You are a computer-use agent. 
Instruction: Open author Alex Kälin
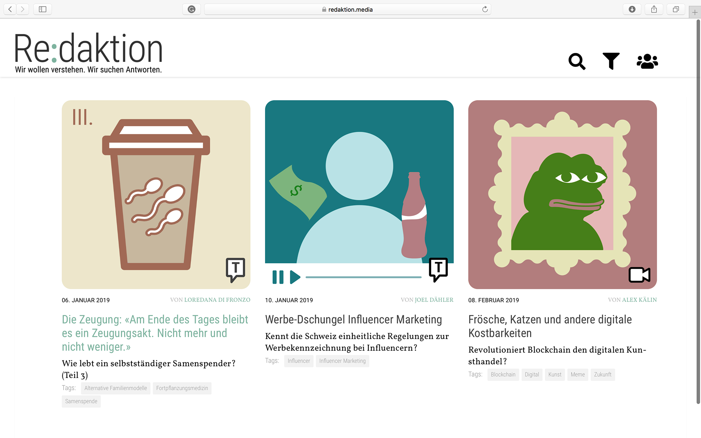[x=639, y=300]
